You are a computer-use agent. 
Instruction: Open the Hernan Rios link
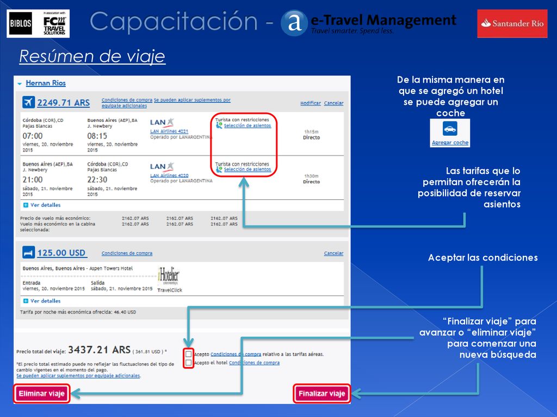[46, 83]
